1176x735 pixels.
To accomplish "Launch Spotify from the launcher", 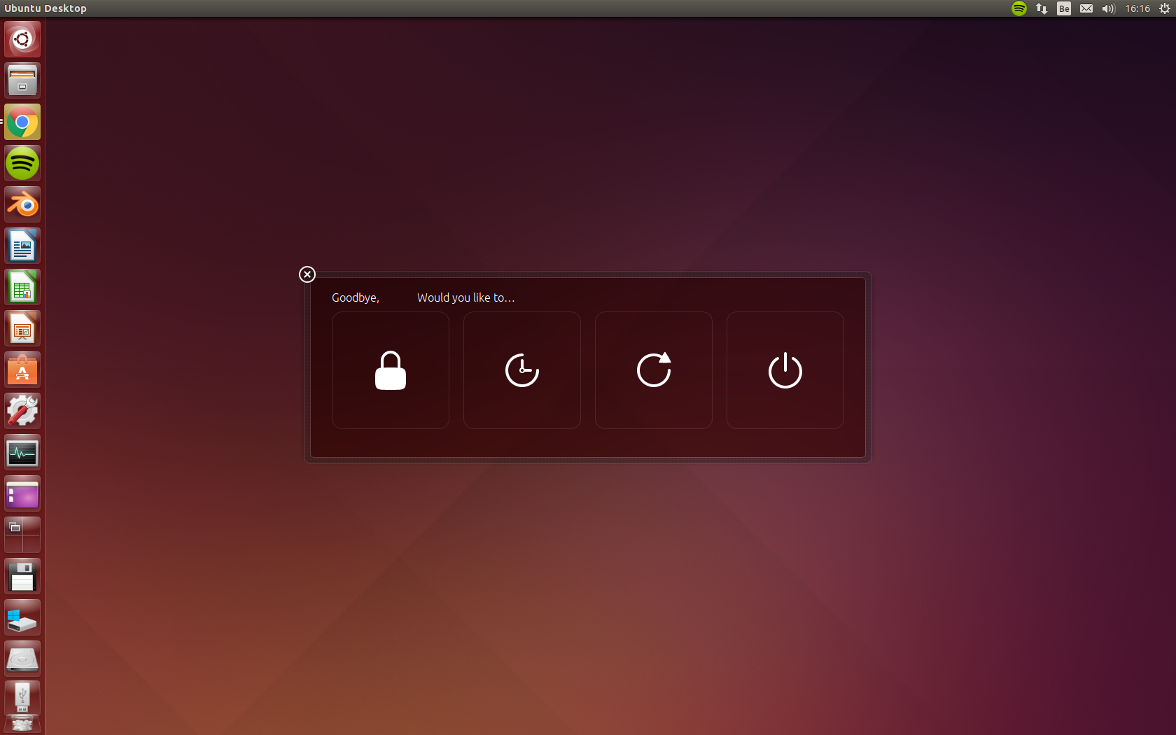I will 22,163.
